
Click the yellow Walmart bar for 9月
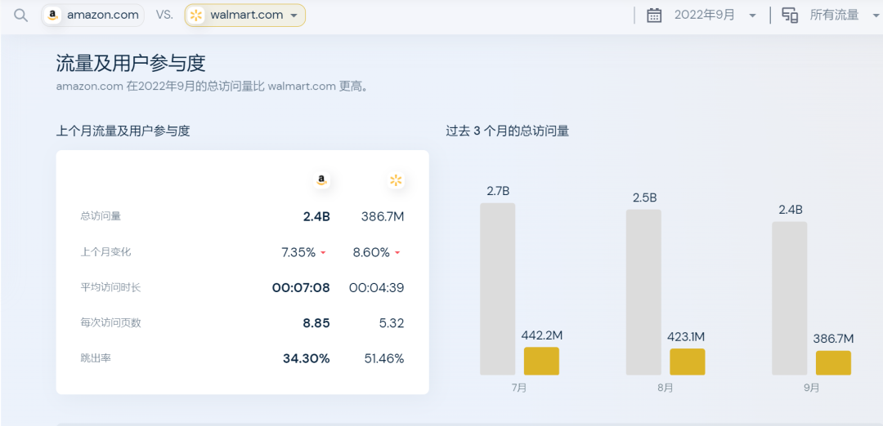[x=833, y=363]
